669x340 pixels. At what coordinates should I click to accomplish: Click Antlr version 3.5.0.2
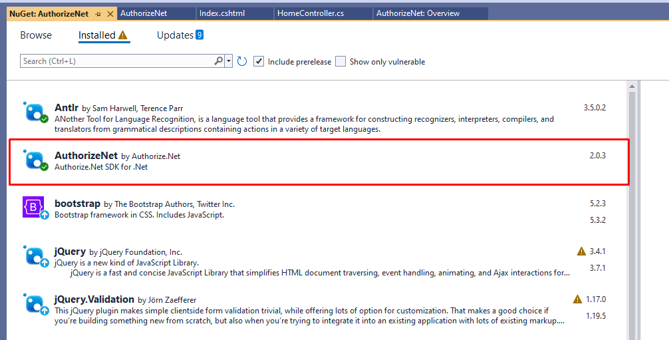[x=595, y=108]
